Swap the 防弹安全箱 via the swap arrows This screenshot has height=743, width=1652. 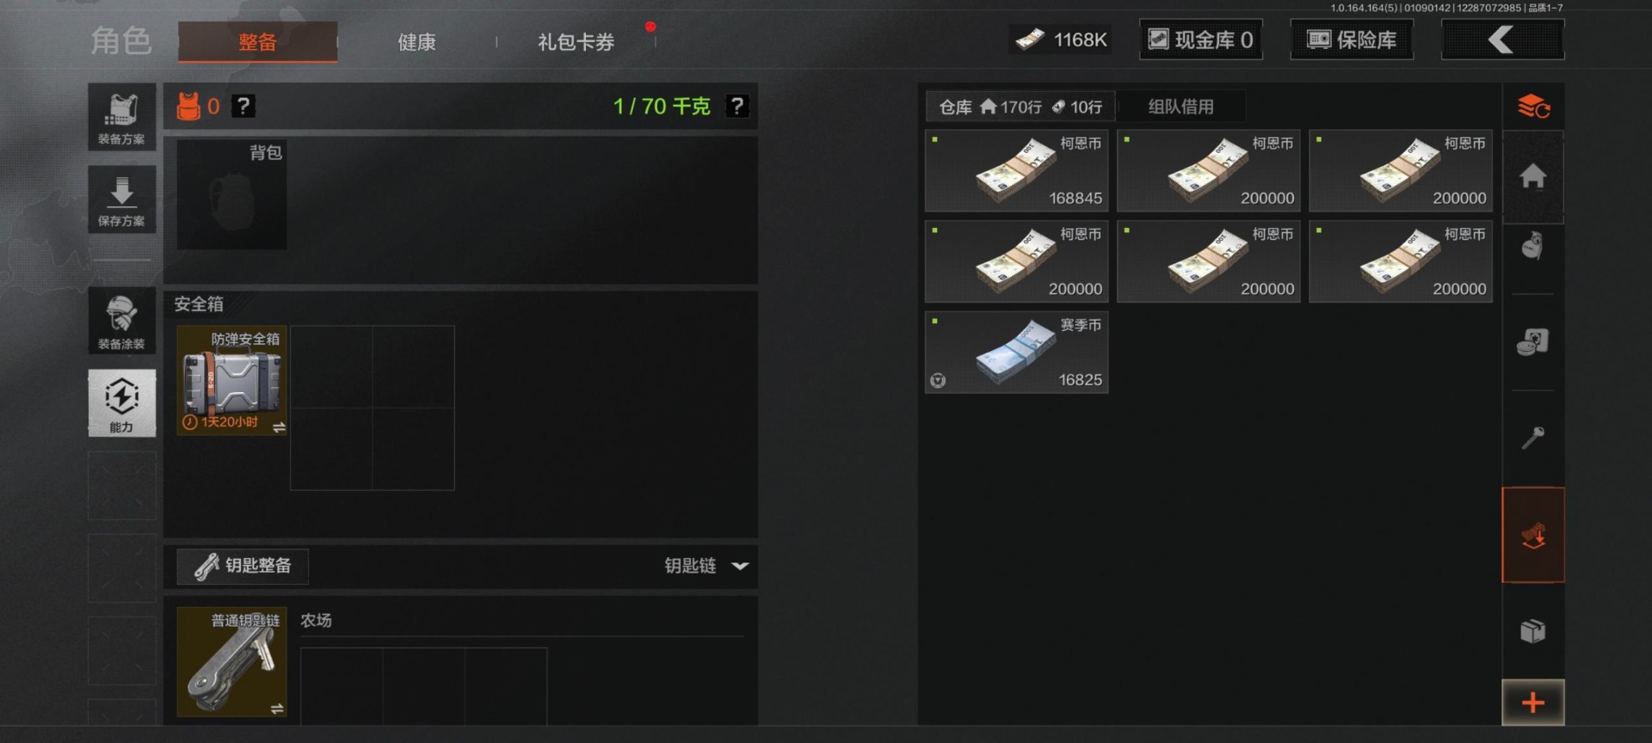279,427
